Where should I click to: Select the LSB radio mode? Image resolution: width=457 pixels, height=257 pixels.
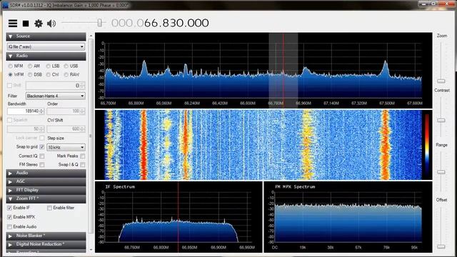coord(49,66)
